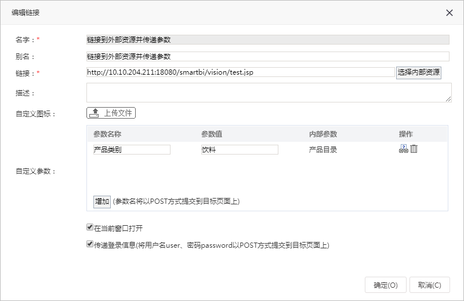
Task: Toggle the 在当前窗口打开 checkbox
Action: [90, 227]
